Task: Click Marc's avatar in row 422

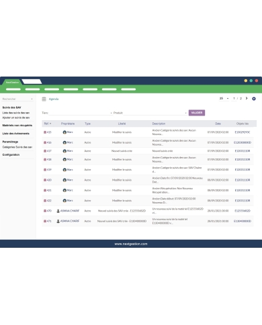Action: coord(64,201)
